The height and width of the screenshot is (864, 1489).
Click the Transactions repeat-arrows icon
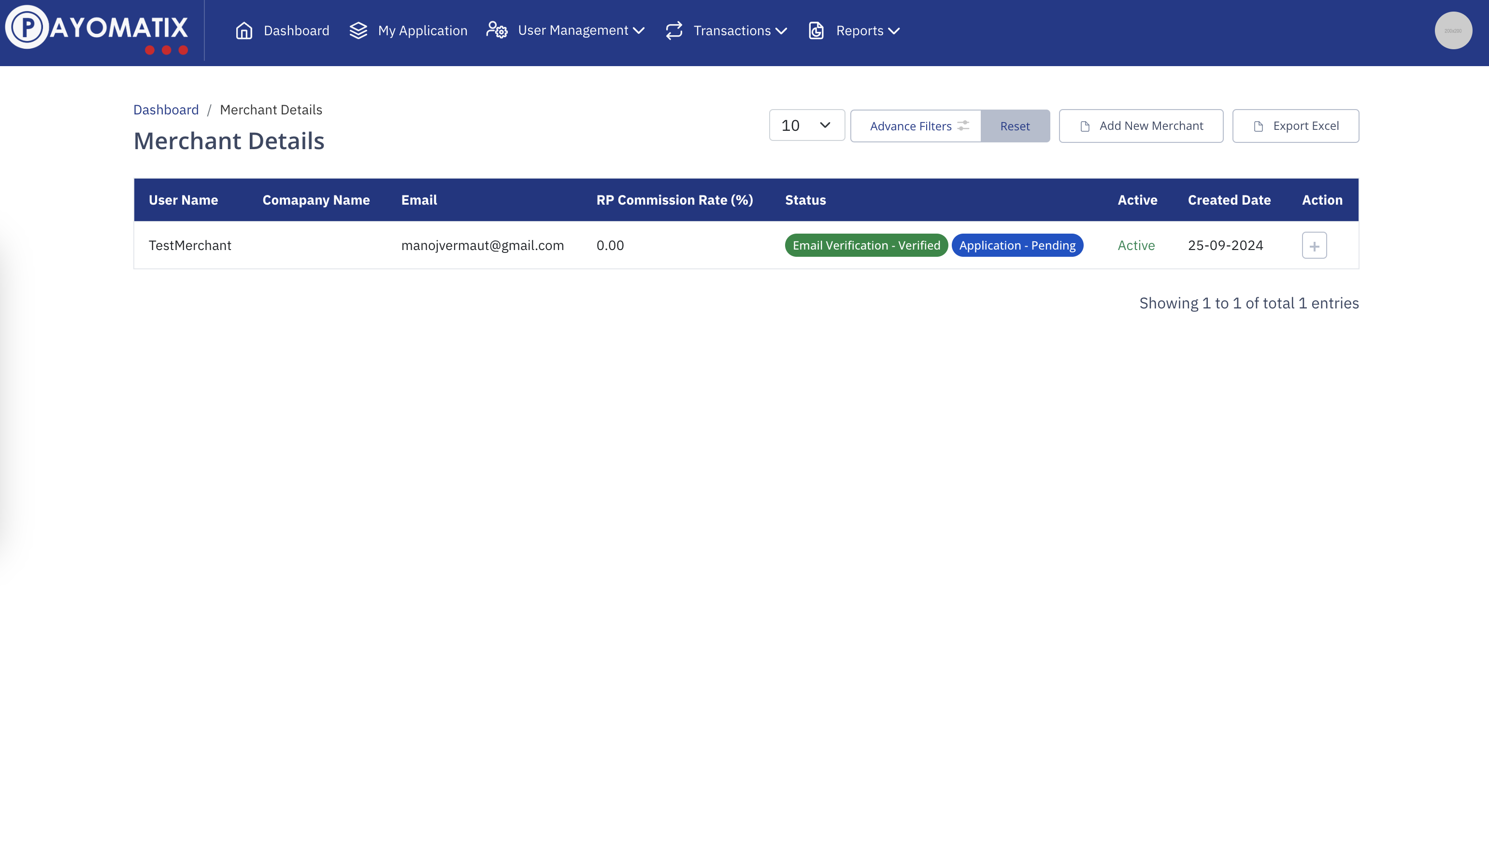pos(674,31)
